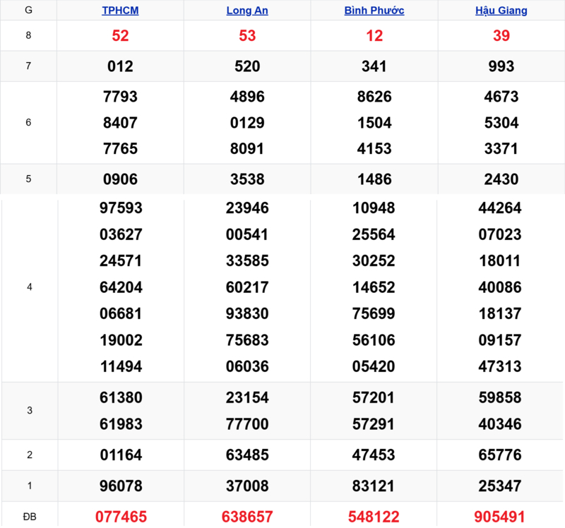The height and width of the screenshot is (528, 565).
Task: Pick the number 1504
Action: point(374,123)
